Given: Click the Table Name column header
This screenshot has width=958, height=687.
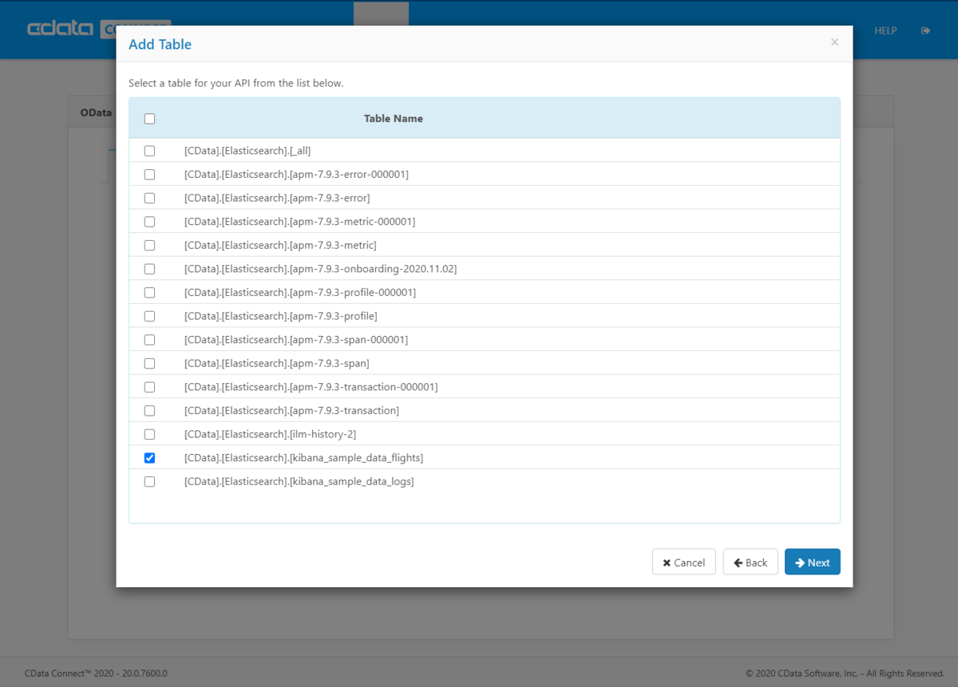Looking at the screenshot, I should (x=394, y=119).
